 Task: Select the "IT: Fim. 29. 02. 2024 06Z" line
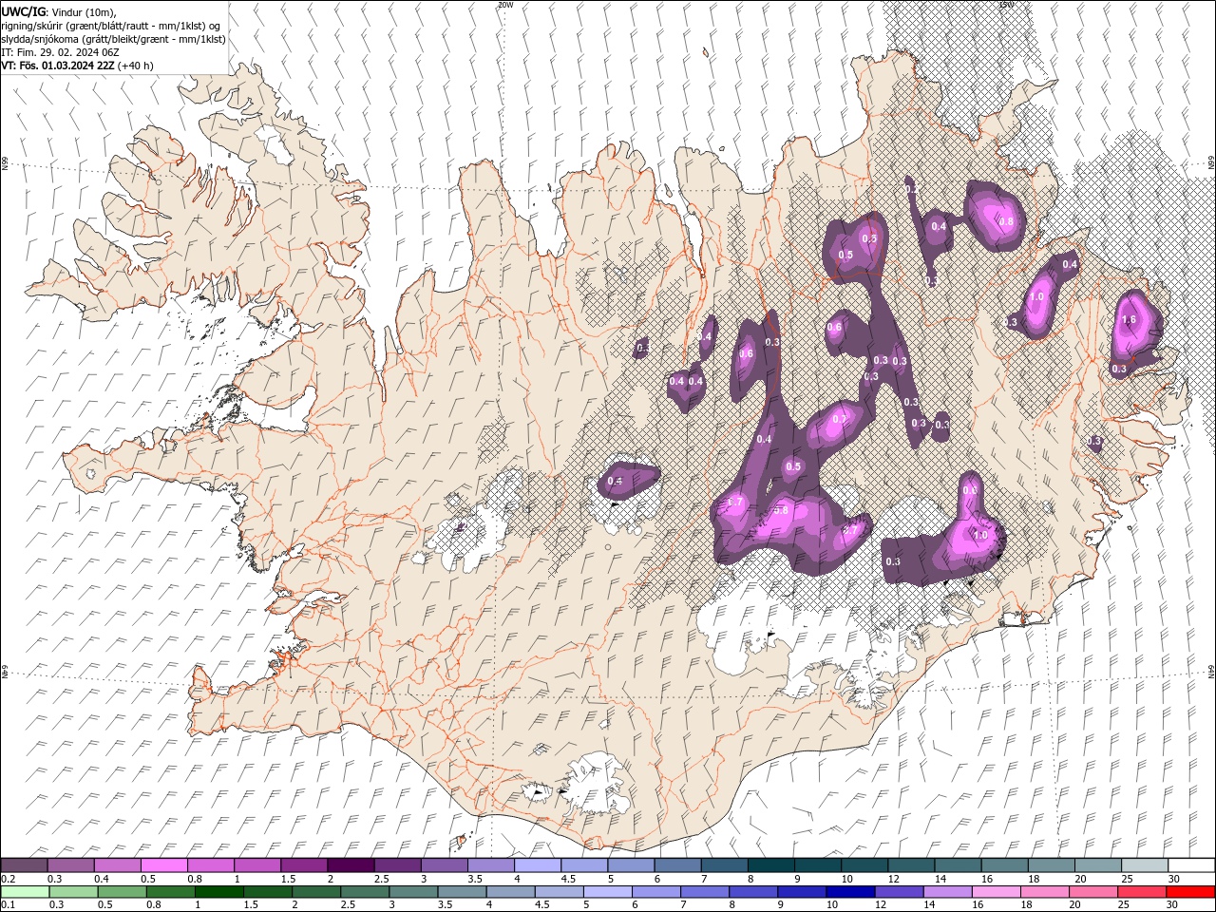pos(60,52)
